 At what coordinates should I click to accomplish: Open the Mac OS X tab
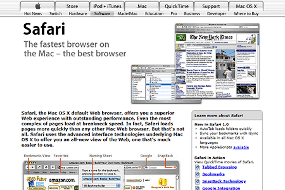(246, 6)
